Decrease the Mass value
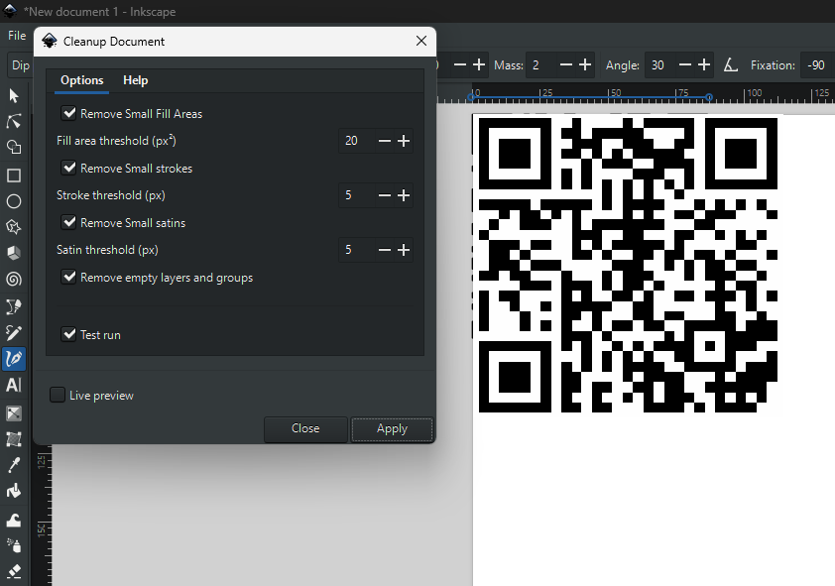The height and width of the screenshot is (586, 835). coord(566,64)
